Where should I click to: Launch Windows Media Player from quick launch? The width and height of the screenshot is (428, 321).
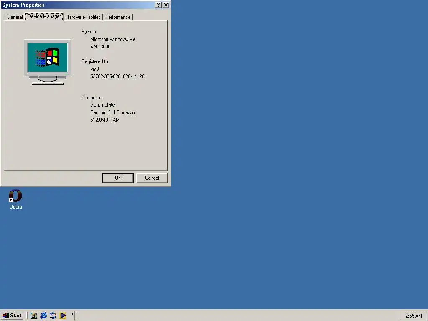tap(63, 316)
